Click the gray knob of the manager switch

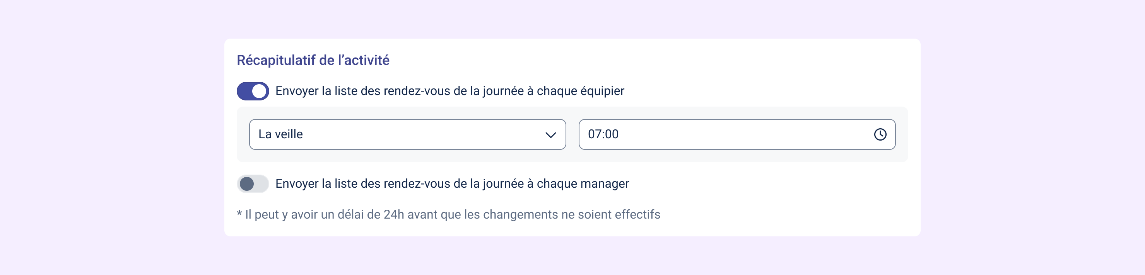[247, 183]
